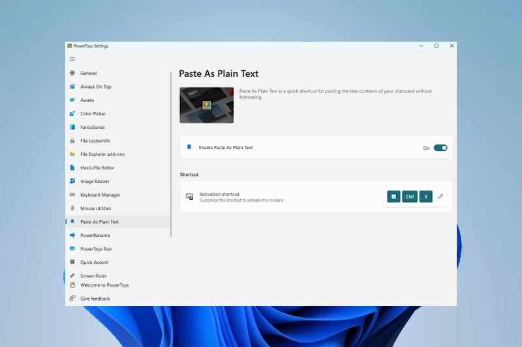Image resolution: width=522 pixels, height=347 pixels.
Task: Click the Activation shortcut keyboard icon
Action: pyautogui.click(x=189, y=197)
